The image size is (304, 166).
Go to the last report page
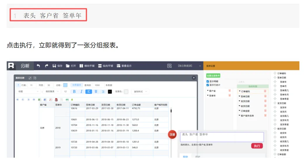(x=34, y=100)
